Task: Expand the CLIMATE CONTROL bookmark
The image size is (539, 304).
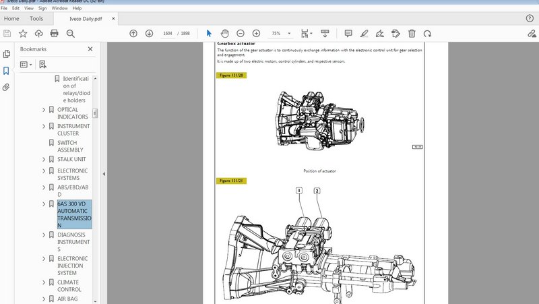Action: [44, 282]
